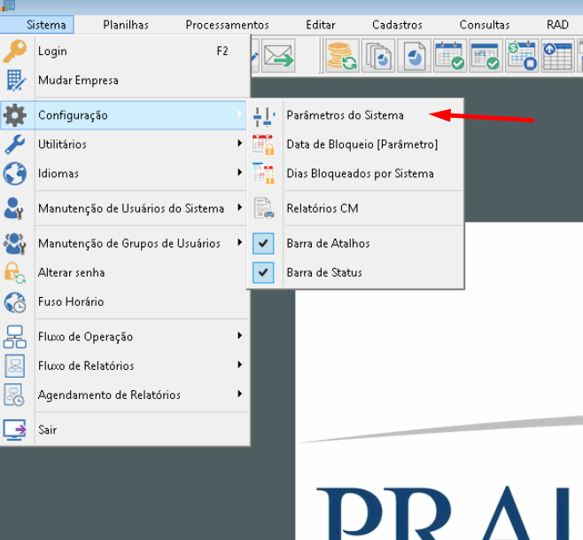Open Data de Bloqueio [Parâmetro]

tap(355, 144)
